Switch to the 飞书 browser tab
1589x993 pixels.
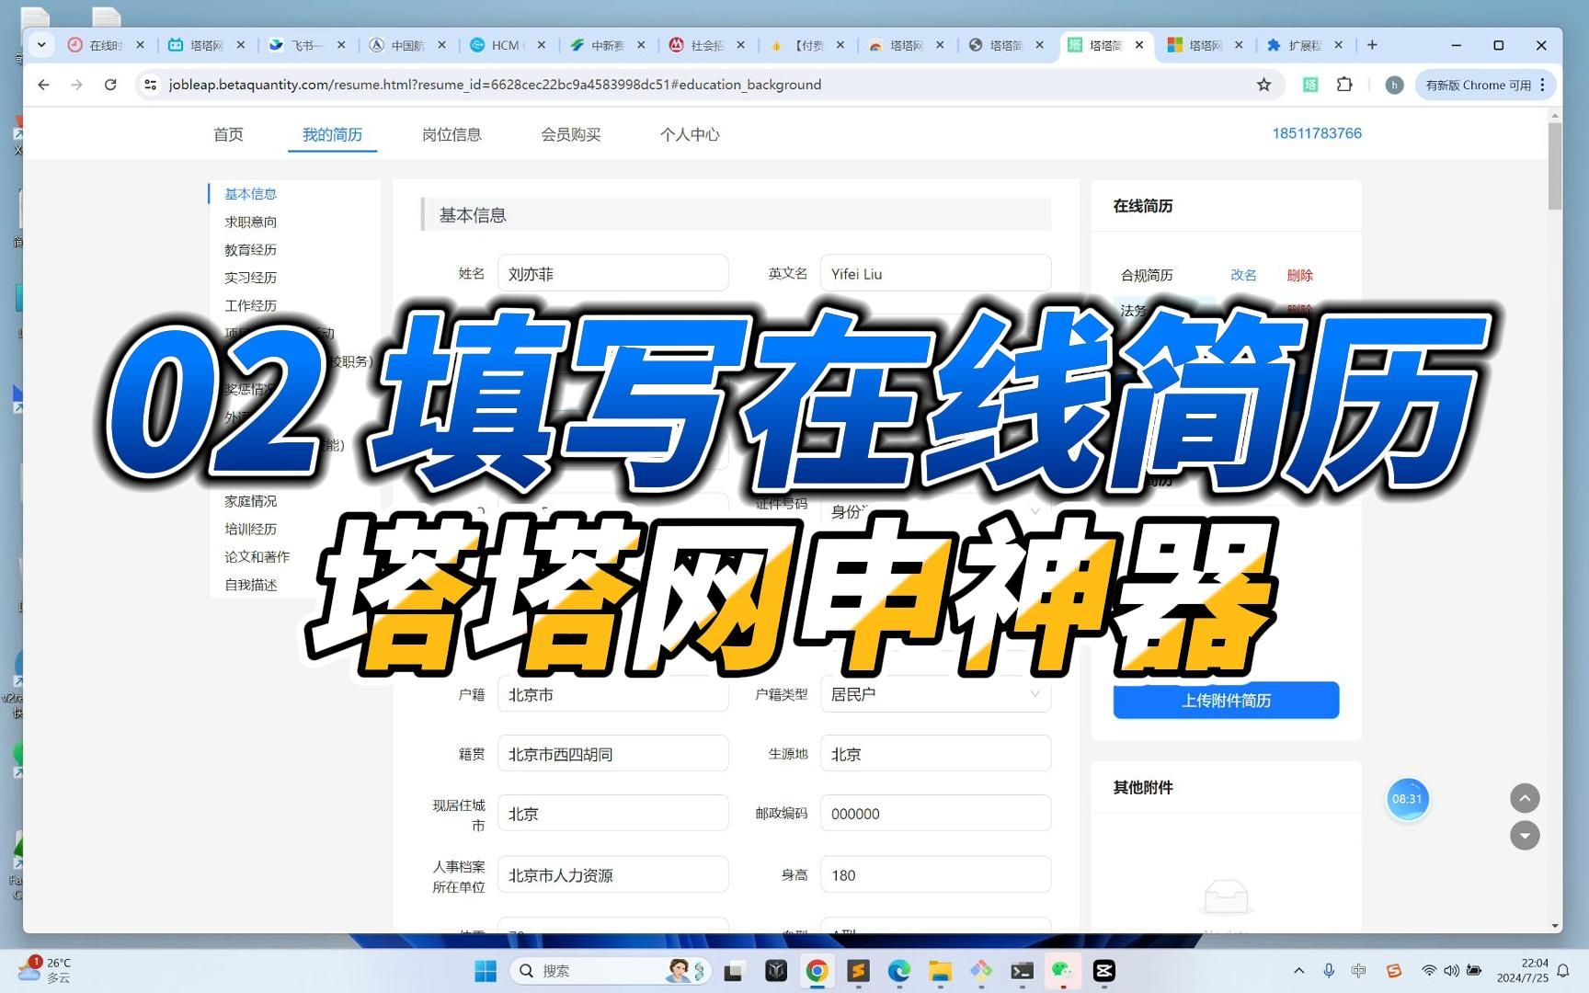pyautogui.click(x=308, y=44)
